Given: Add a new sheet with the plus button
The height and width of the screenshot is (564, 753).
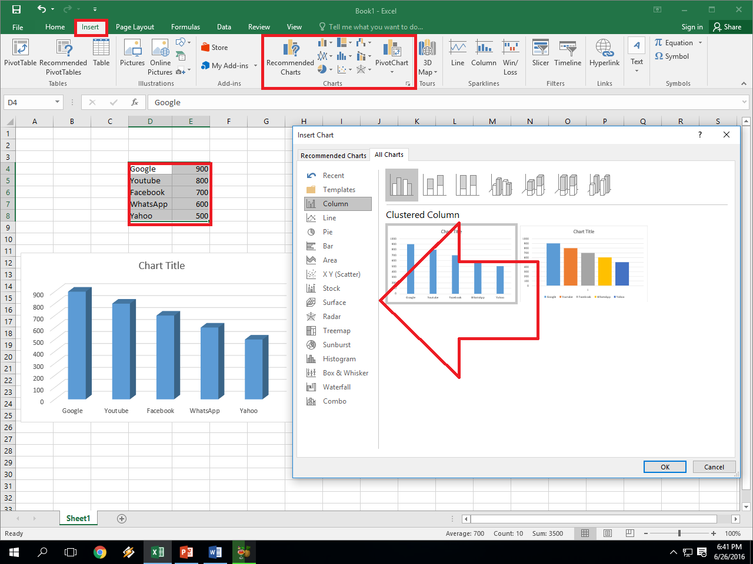Looking at the screenshot, I should (122, 519).
